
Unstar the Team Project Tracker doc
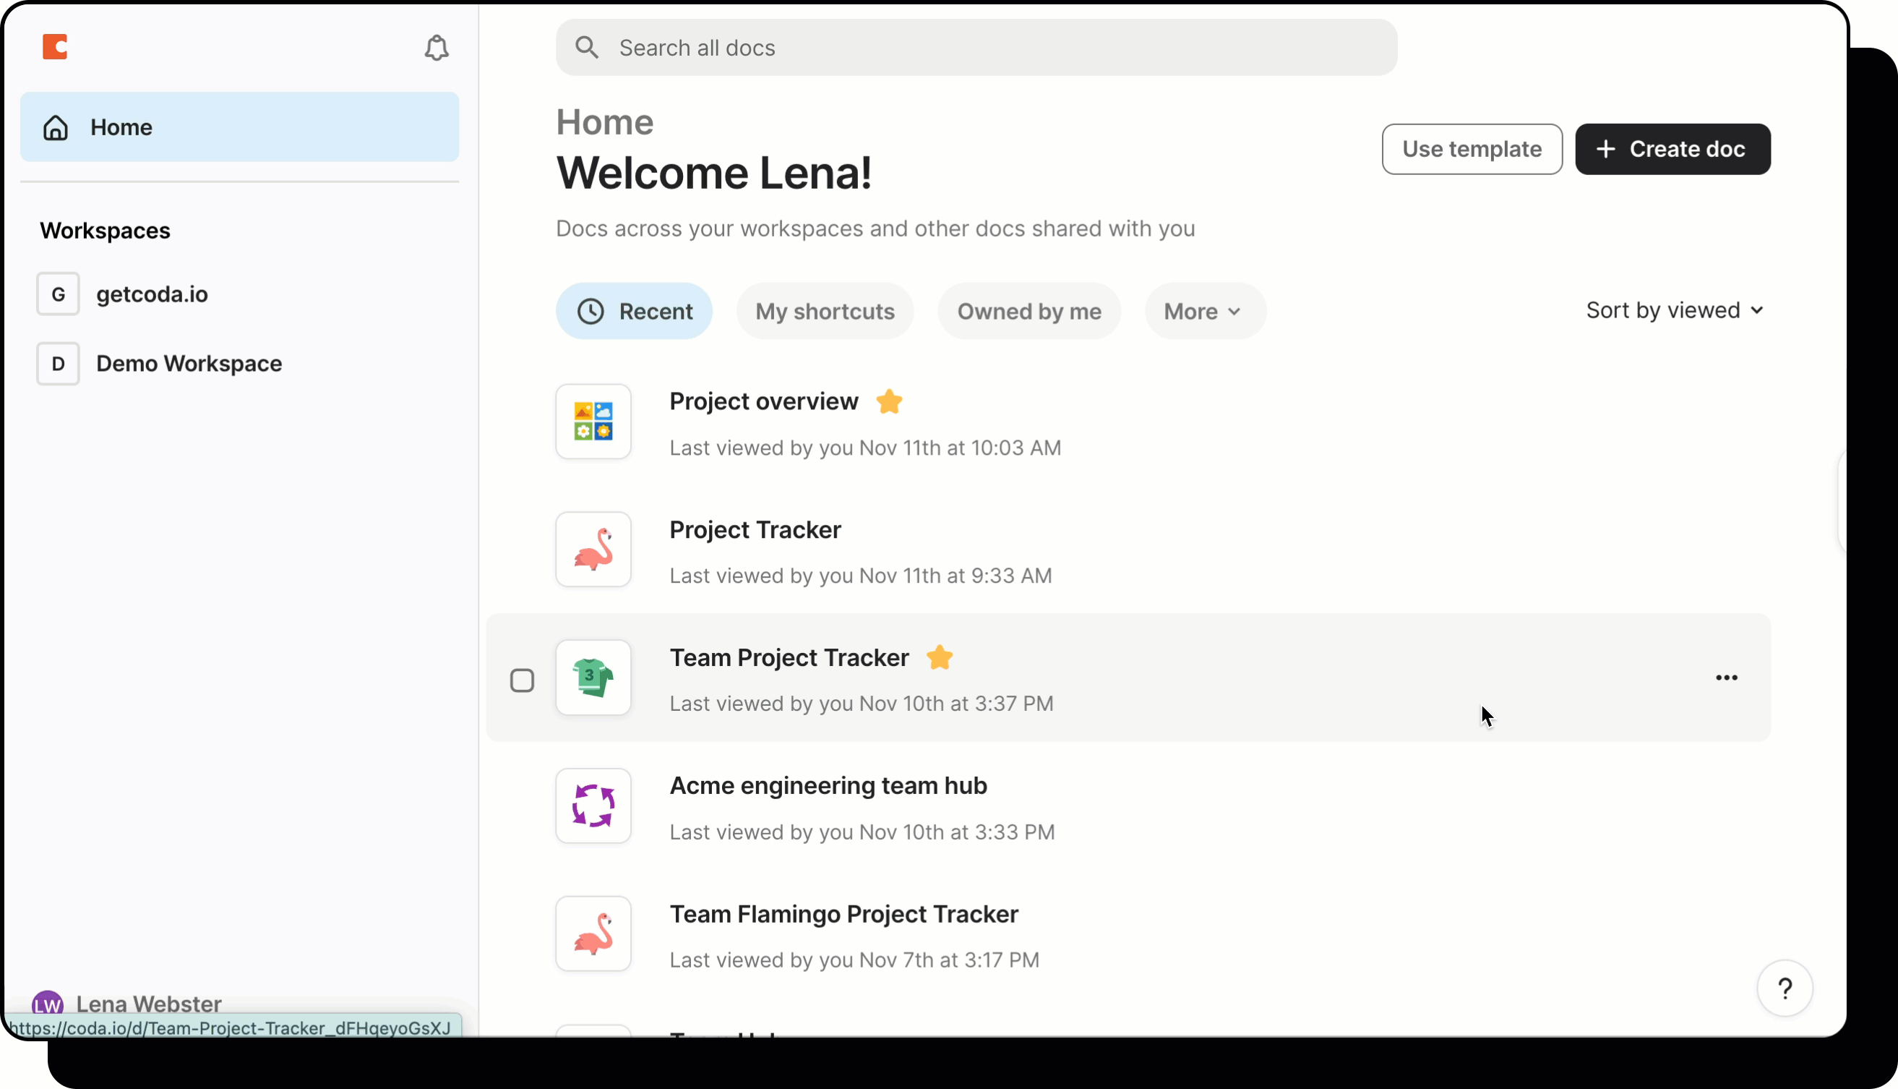pos(939,657)
